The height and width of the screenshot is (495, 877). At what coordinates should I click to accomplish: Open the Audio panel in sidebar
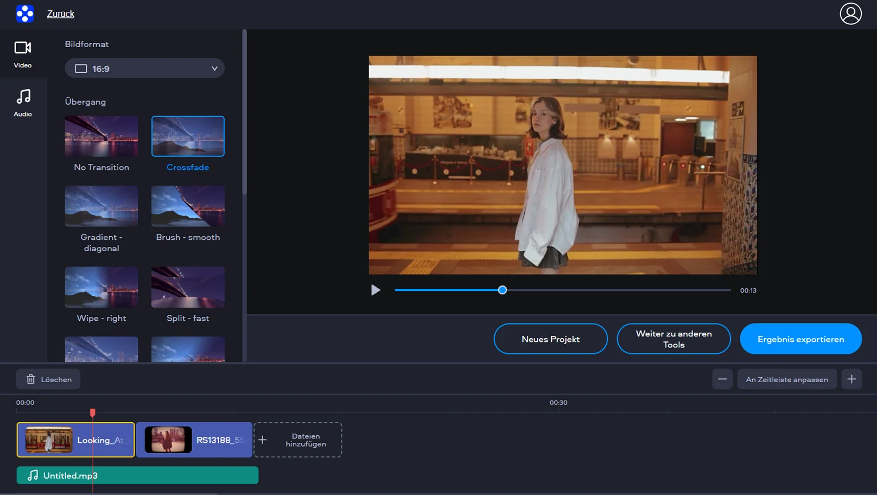23,103
